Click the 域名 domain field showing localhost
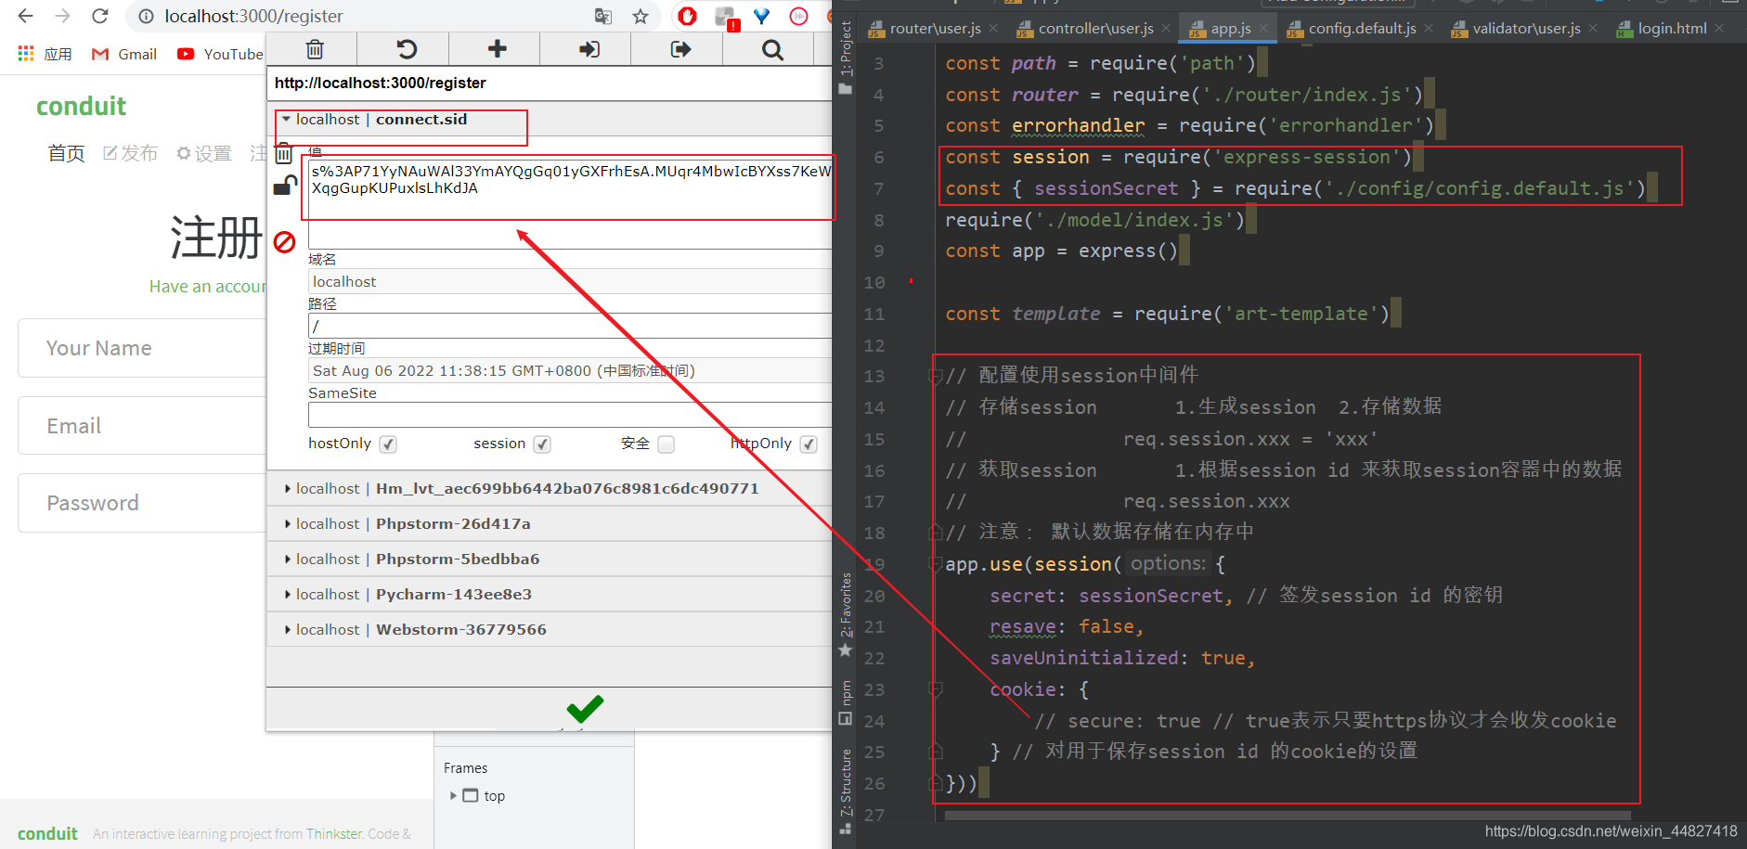The image size is (1747, 849). (x=570, y=281)
